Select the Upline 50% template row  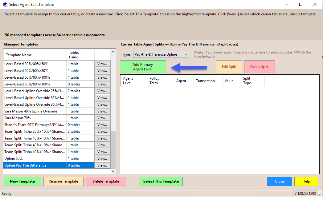pos(57,159)
